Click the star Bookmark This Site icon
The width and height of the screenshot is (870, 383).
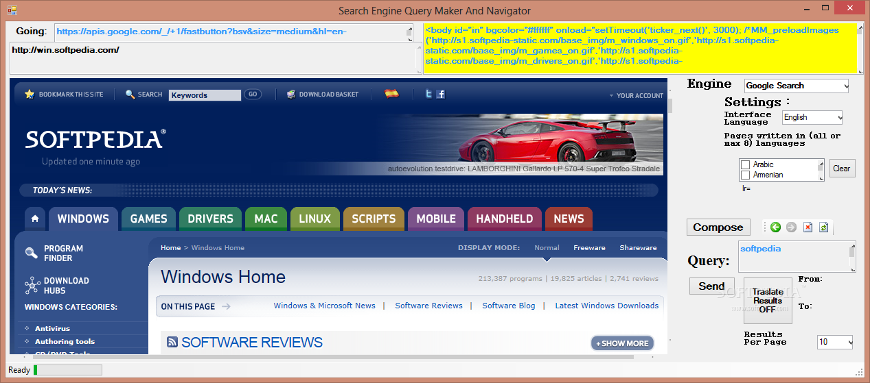[x=30, y=94]
